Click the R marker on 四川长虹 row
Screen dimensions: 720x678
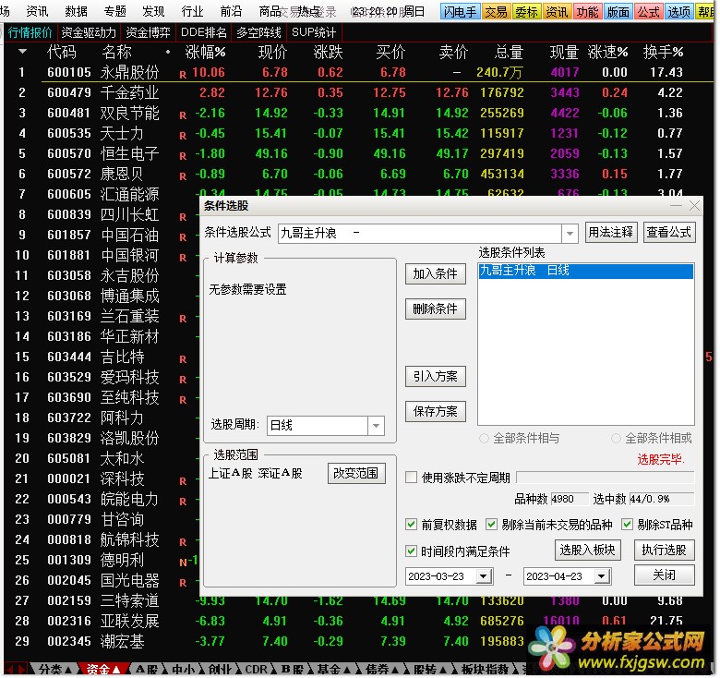183,217
